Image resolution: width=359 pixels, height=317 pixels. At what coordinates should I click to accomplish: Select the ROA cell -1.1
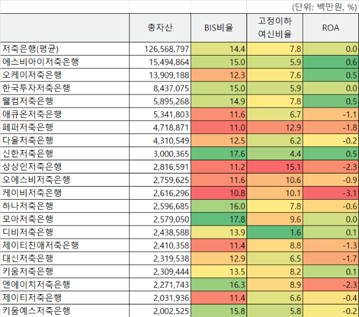click(x=331, y=114)
